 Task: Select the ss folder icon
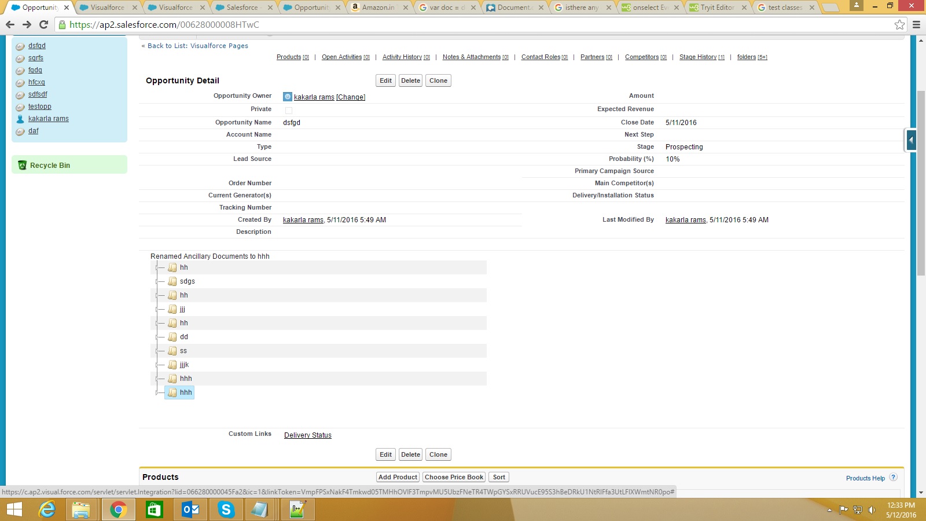point(172,351)
